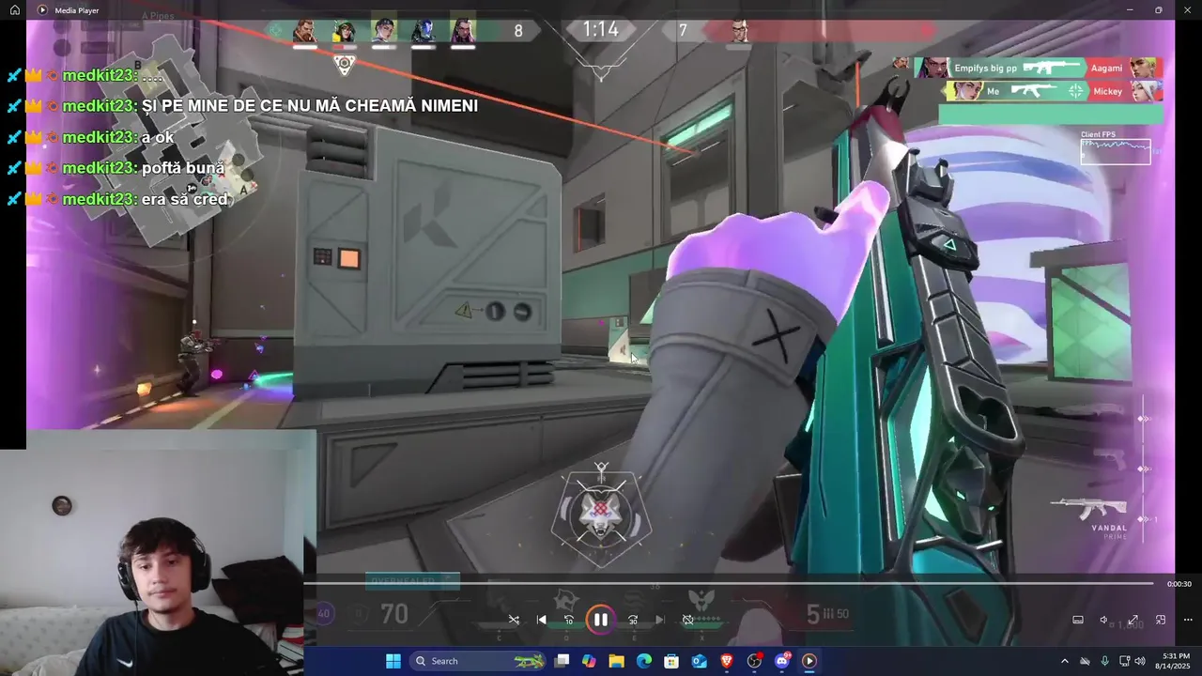Select the Media Player taskbar icon

coord(809,661)
